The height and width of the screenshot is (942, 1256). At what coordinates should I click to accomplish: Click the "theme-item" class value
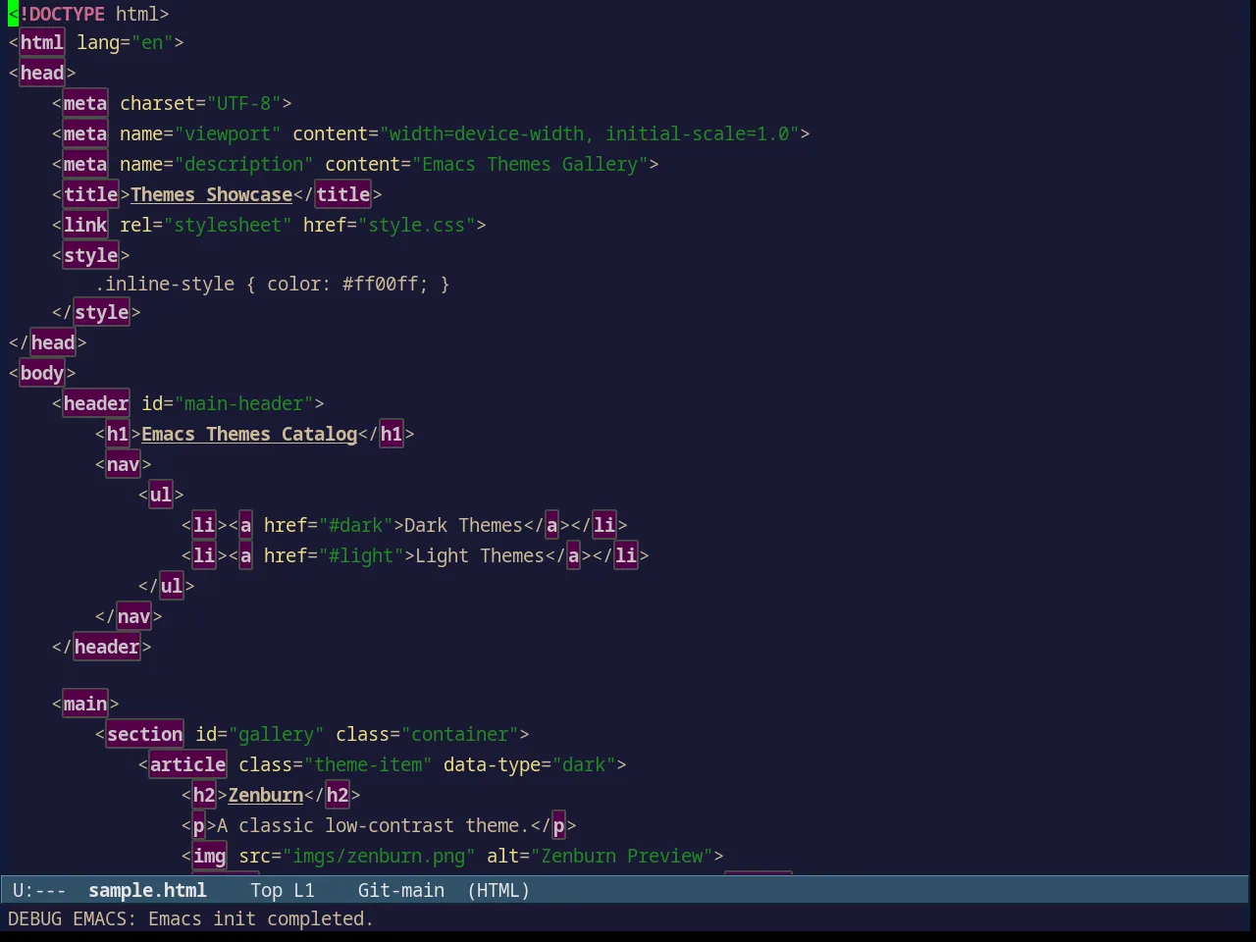click(368, 764)
